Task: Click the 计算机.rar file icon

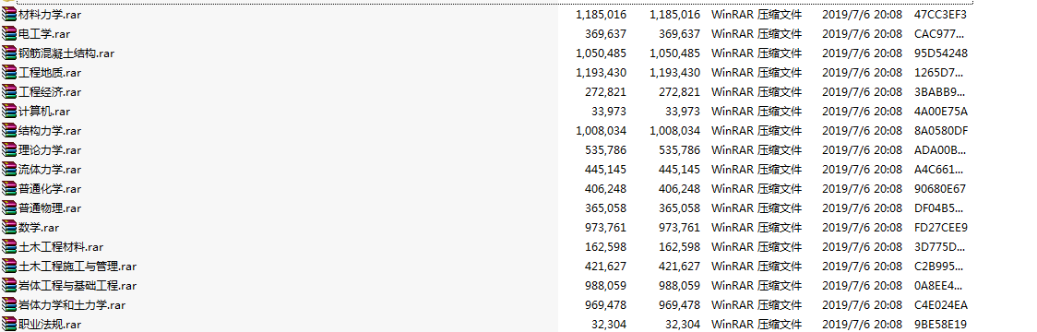Action: click(9, 111)
